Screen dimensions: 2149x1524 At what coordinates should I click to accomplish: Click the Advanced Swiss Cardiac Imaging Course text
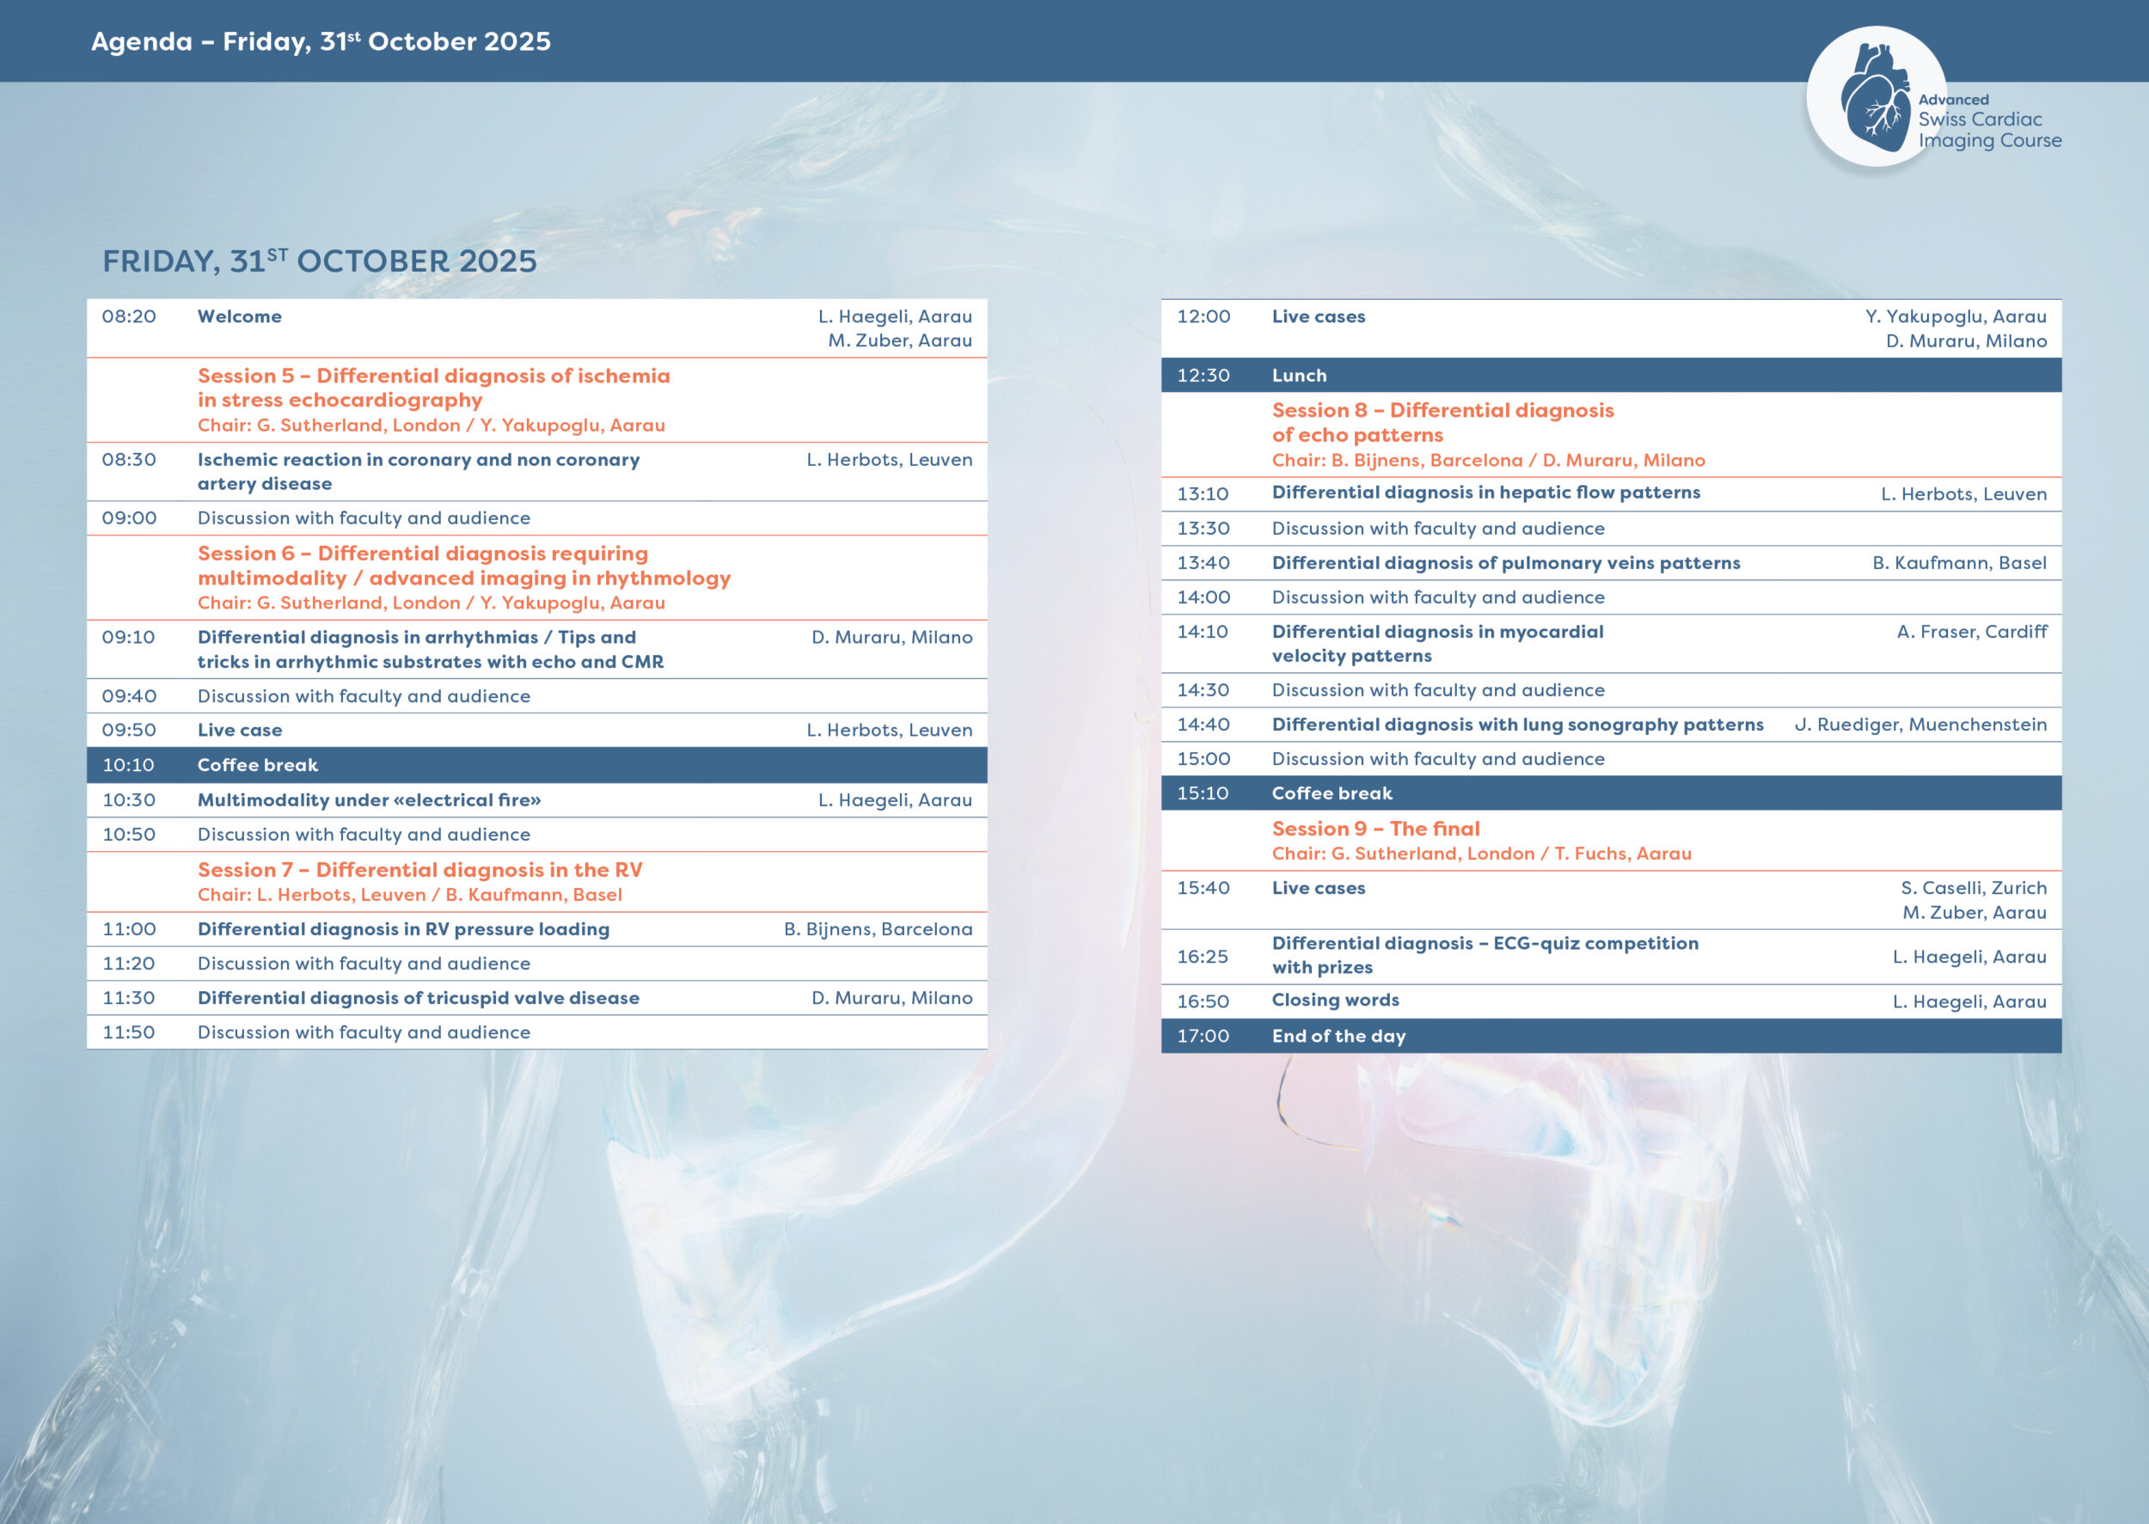click(1988, 121)
